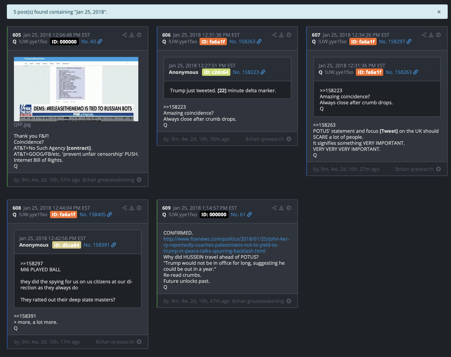Screen dimensions: 451x357
Task: Click circled x icon in post 609 footer
Action: 289,301
